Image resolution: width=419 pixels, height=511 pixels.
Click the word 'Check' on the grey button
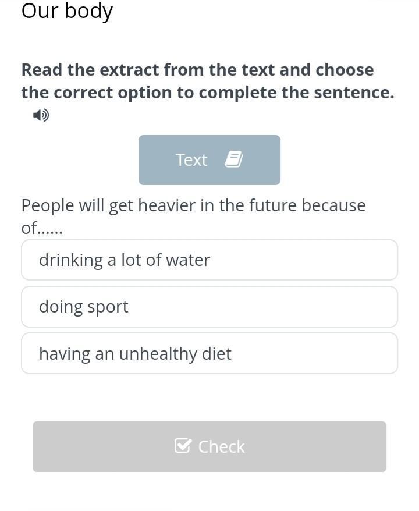point(222,446)
